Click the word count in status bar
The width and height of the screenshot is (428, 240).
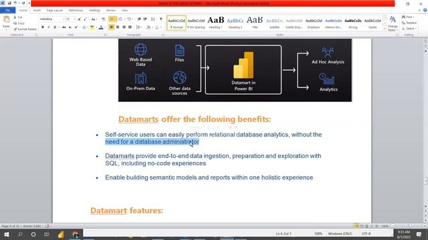(32, 226)
